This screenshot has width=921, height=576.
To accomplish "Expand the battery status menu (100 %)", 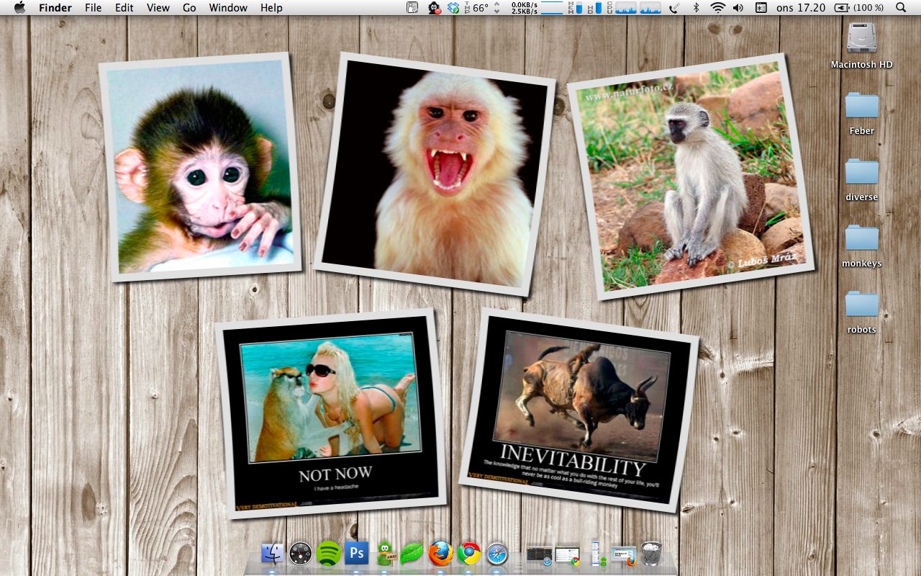I will pyautogui.click(x=859, y=8).
